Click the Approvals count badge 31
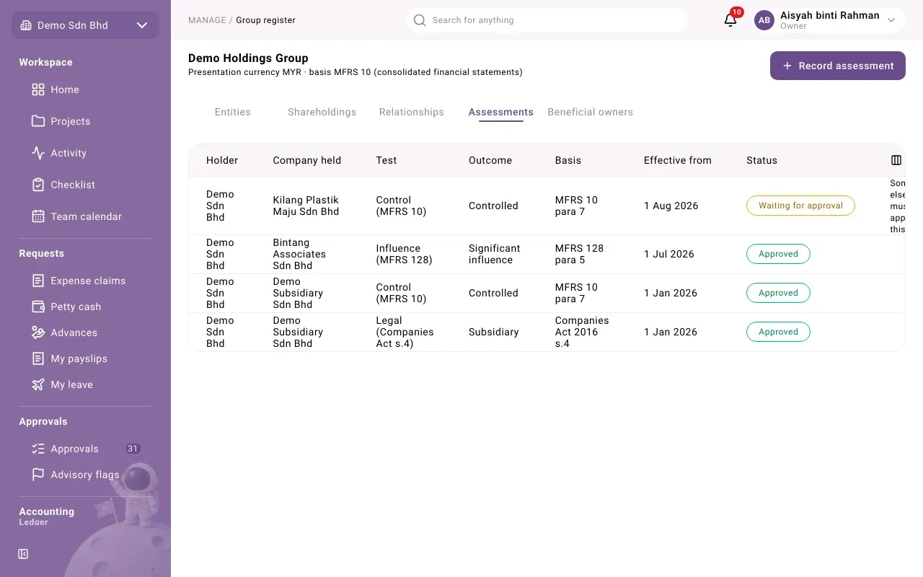Viewport: 923px width, 577px height. [133, 449]
